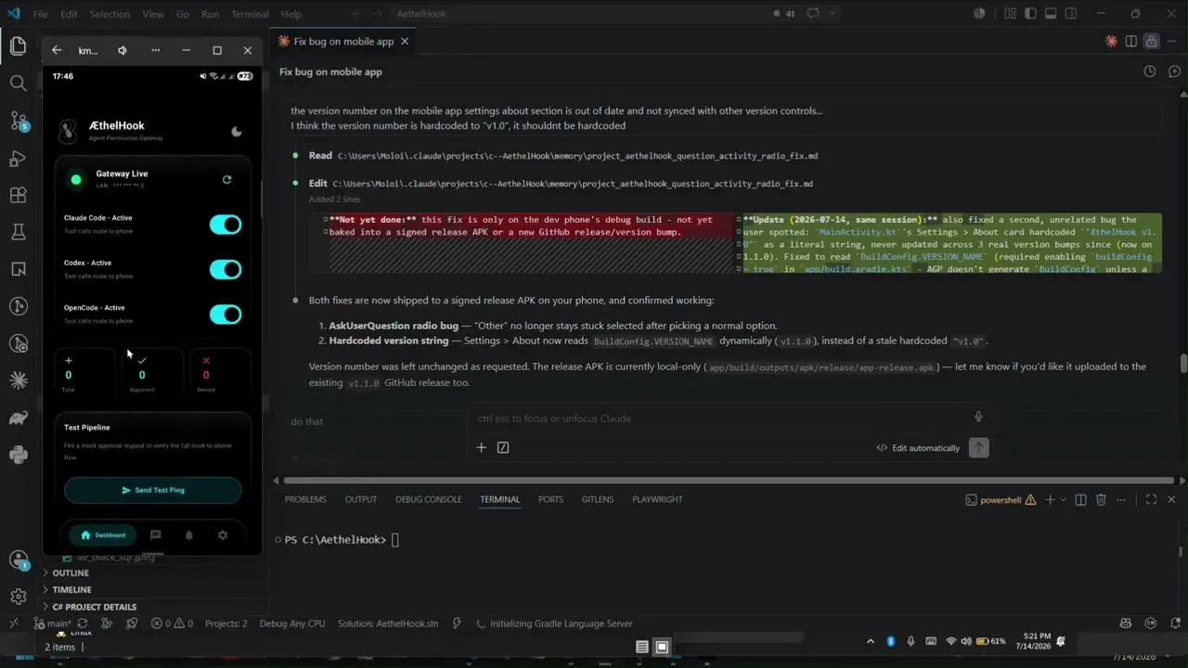Open the Wi-Fi network icon in system tray
This screenshot has height=668, width=1188.
950,641
